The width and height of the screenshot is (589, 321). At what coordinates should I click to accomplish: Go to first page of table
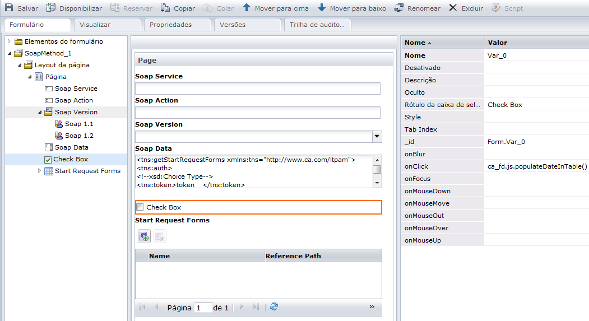pos(142,307)
